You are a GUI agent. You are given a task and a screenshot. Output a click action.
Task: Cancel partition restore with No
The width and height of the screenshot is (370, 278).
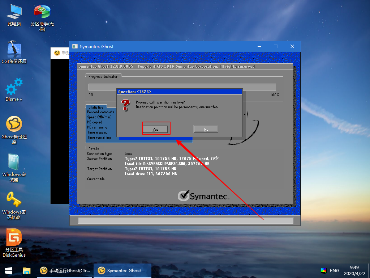(x=206, y=129)
